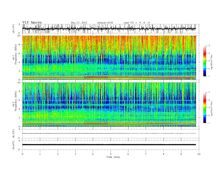The width and height of the screenshot is (224, 173).
Task: Click time axis tick label "2"
Action: pos(58,154)
